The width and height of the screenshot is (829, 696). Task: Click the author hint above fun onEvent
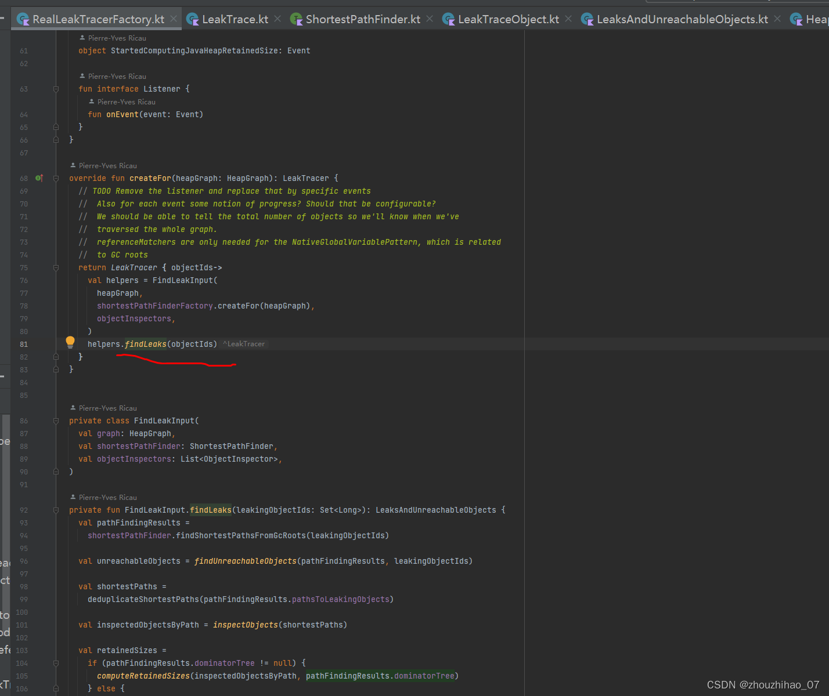(122, 101)
